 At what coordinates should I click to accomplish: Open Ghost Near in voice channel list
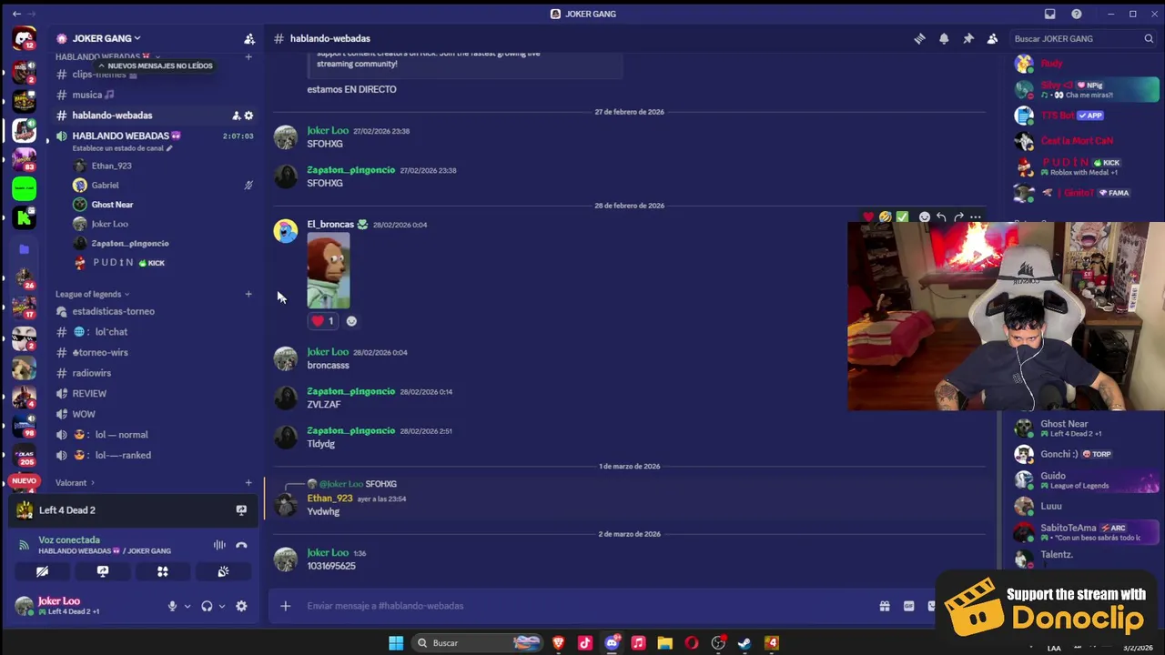[x=112, y=205]
